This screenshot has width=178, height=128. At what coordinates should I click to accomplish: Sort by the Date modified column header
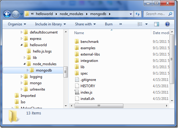[161, 33]
